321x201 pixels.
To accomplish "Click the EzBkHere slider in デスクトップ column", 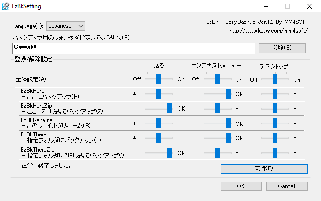I will [275, 94].
